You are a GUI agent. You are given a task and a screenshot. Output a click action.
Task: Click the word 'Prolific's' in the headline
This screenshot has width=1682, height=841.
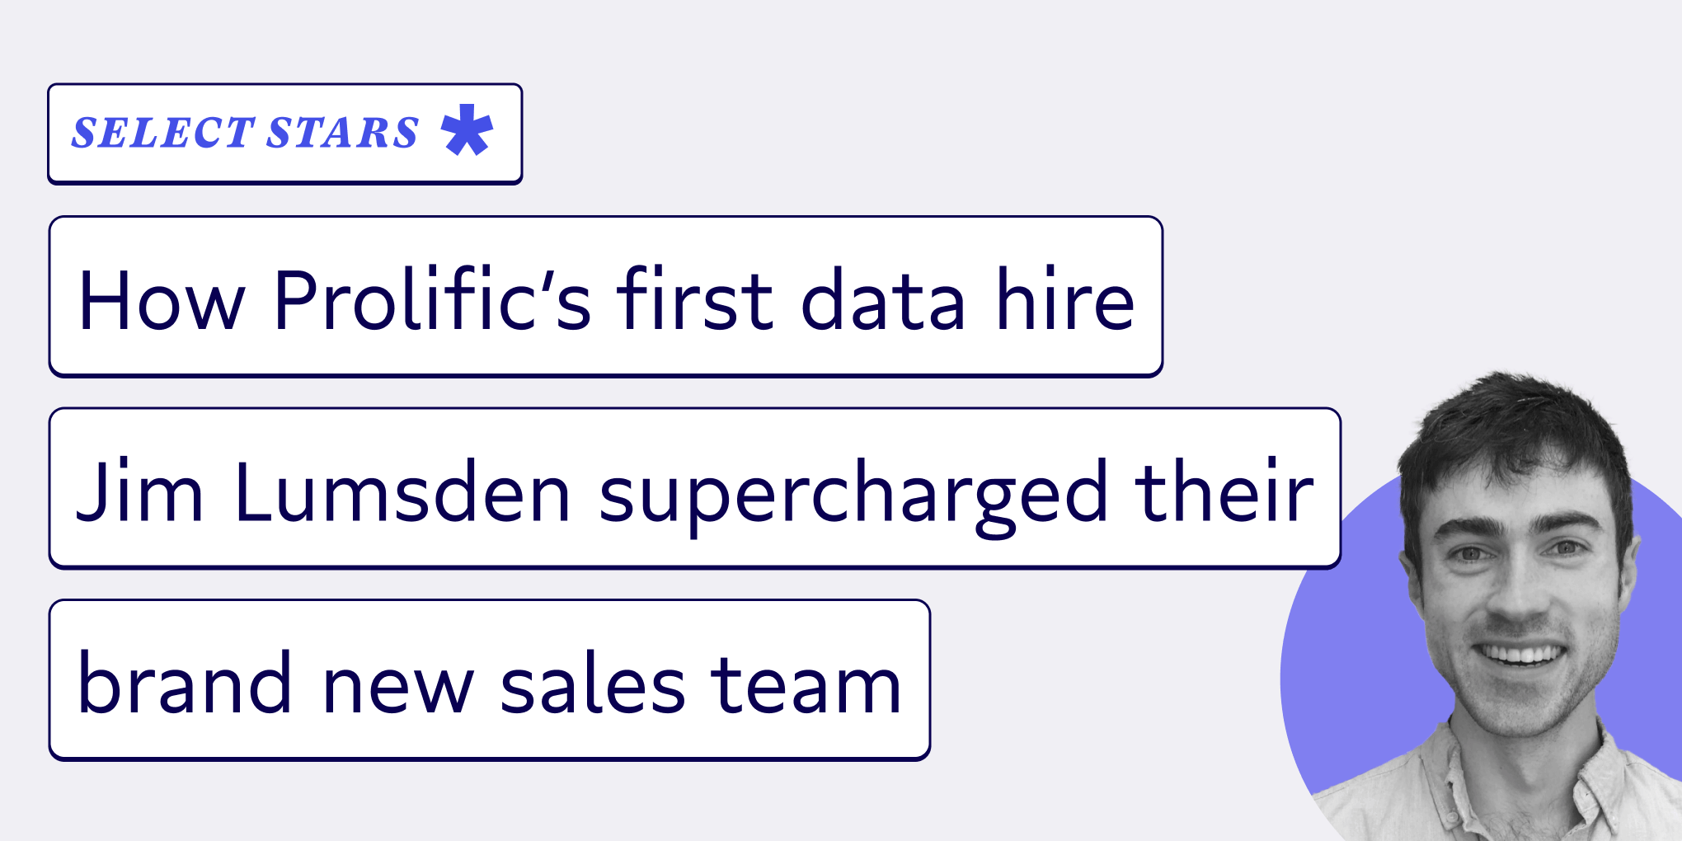pyautogui.click(x=433, y=299)
